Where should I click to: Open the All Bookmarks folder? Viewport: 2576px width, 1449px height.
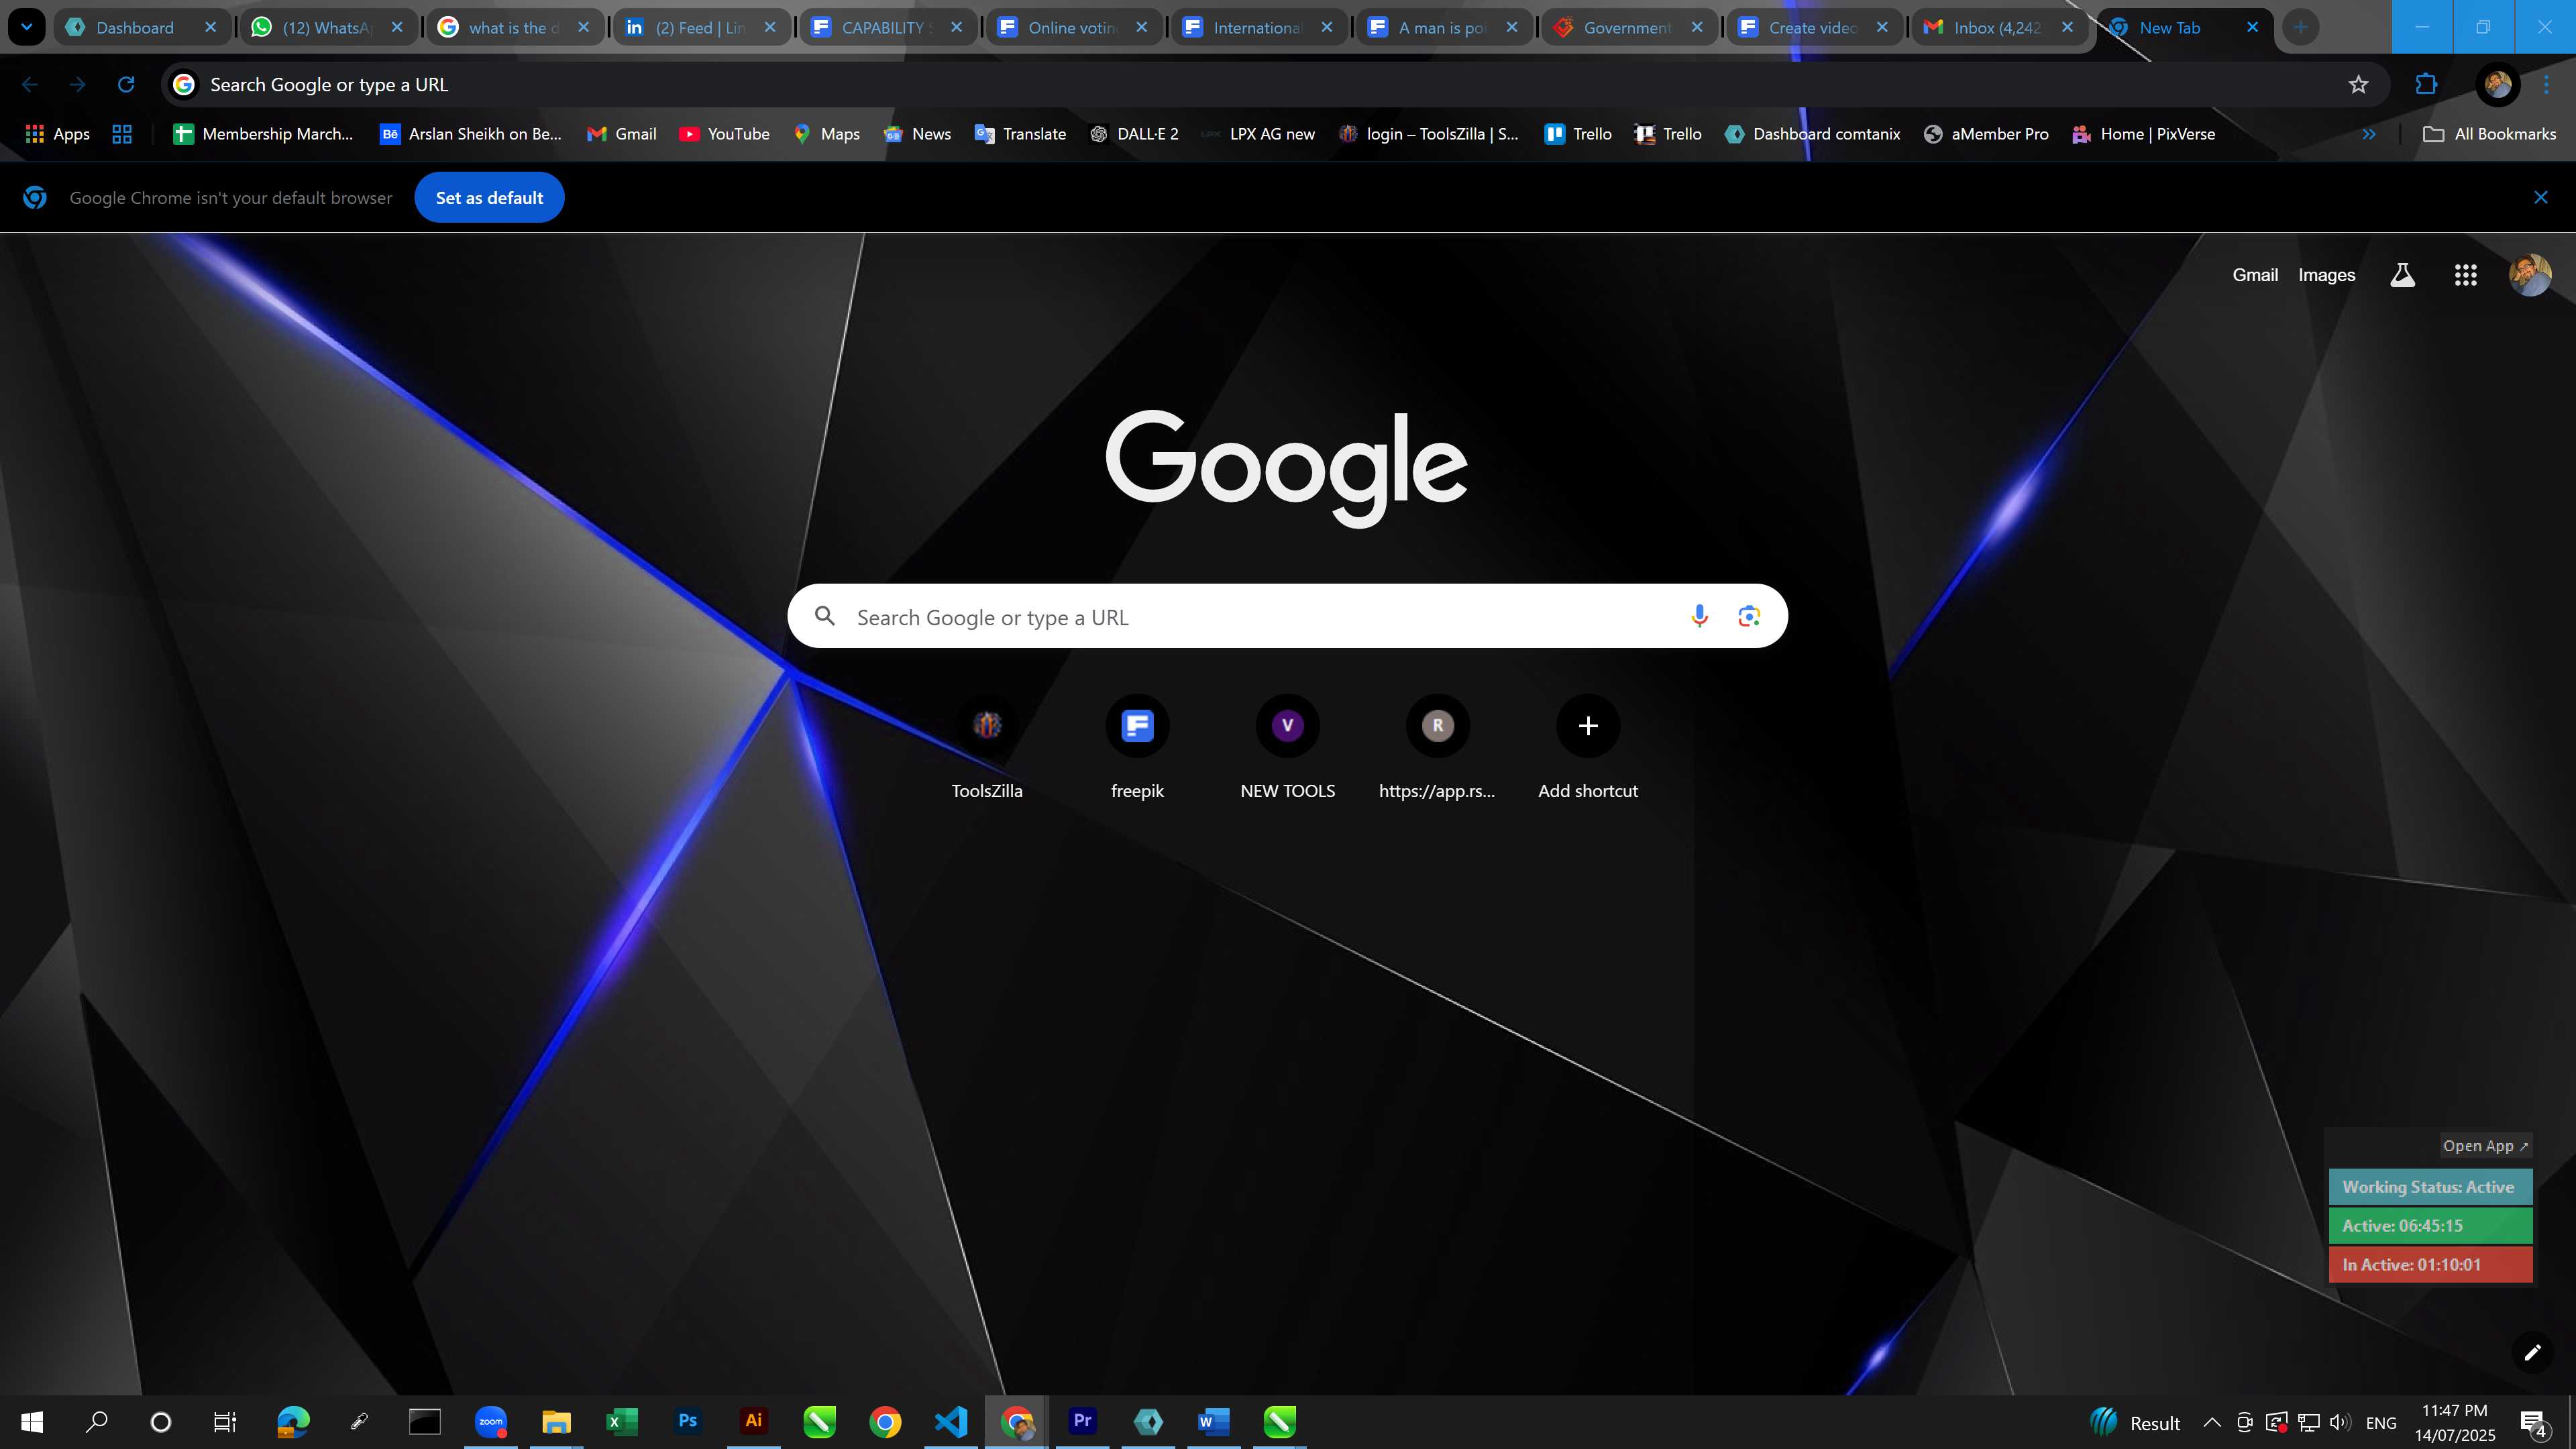[2489, 134]
